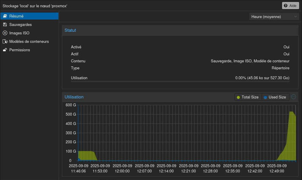This screenshot has width=302, height=180.
Task: Go to Modèles de conteneurs
Action: [x=29, y=42]
